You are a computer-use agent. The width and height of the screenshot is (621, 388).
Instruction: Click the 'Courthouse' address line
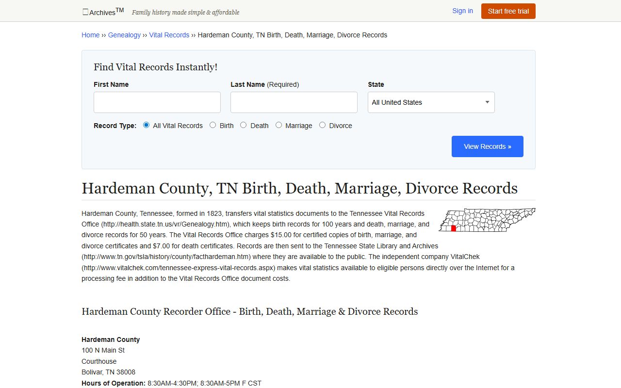click(99, 361)
